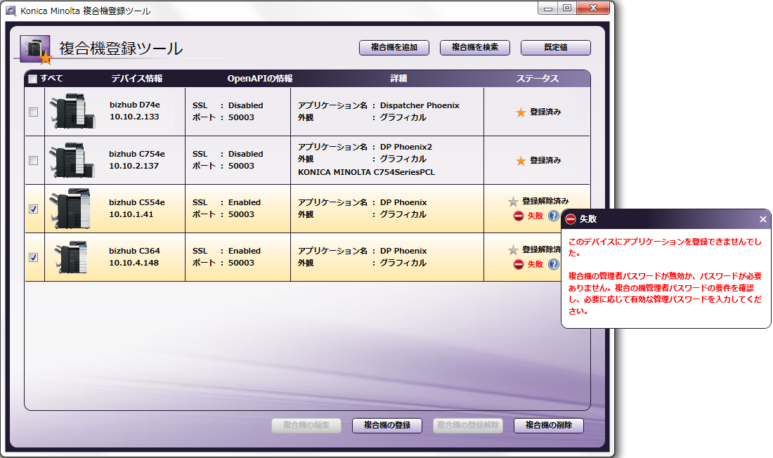The image size is (773, 458).
Task: Open the help question icon for bizhub C364
Action: tap(554, 264)
